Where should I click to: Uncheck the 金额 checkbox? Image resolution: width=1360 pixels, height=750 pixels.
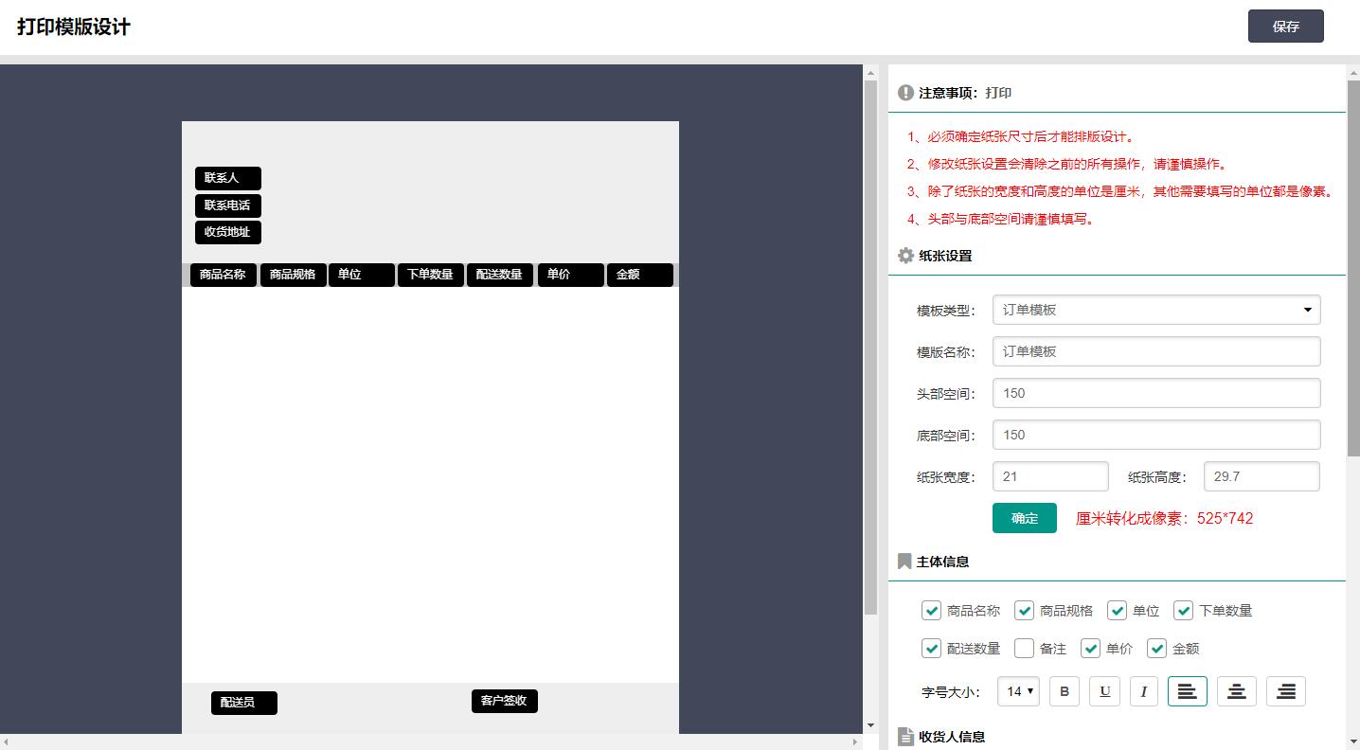click(x=1156, y=649)
